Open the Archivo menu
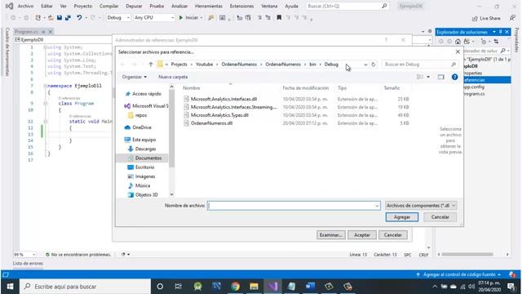The image size is (522, 294). click(25, 6)
